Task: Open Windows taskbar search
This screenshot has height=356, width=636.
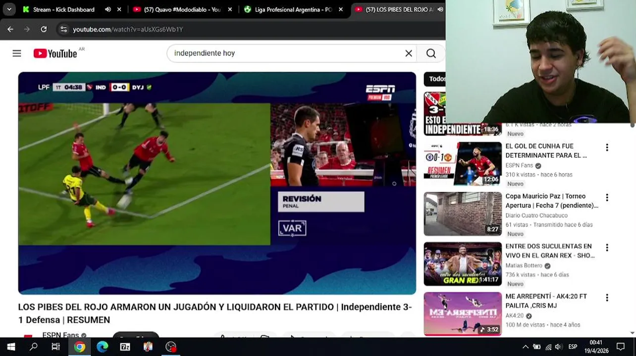Action: click(34, 347)
